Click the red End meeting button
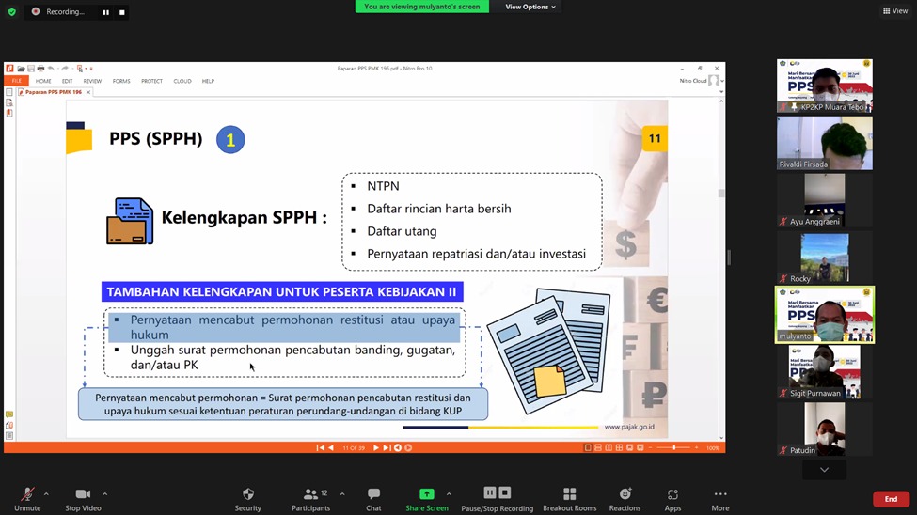Screen dimensions: 917x515 (890, 499)
